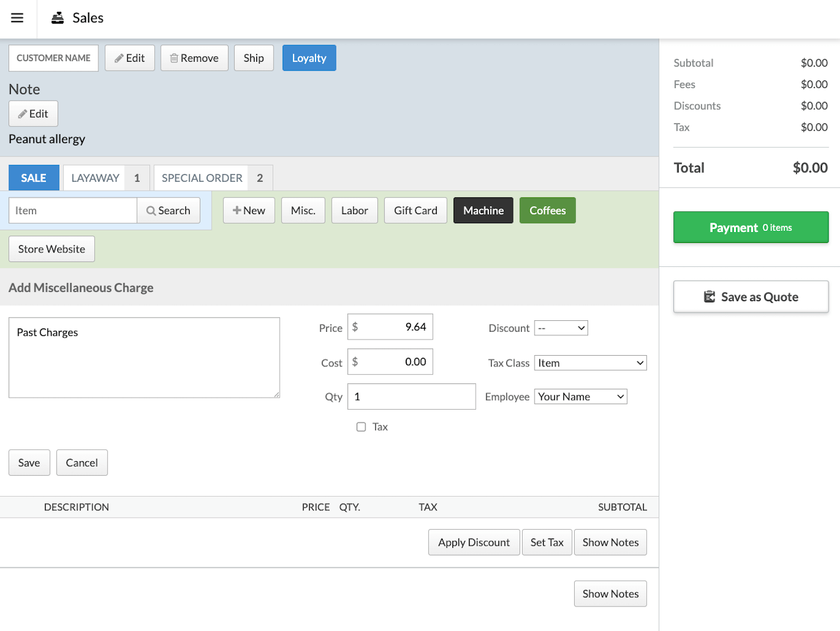Switch to the SPECIAL ORDER tab
The image size is (840, 631).
click(201, 178)
